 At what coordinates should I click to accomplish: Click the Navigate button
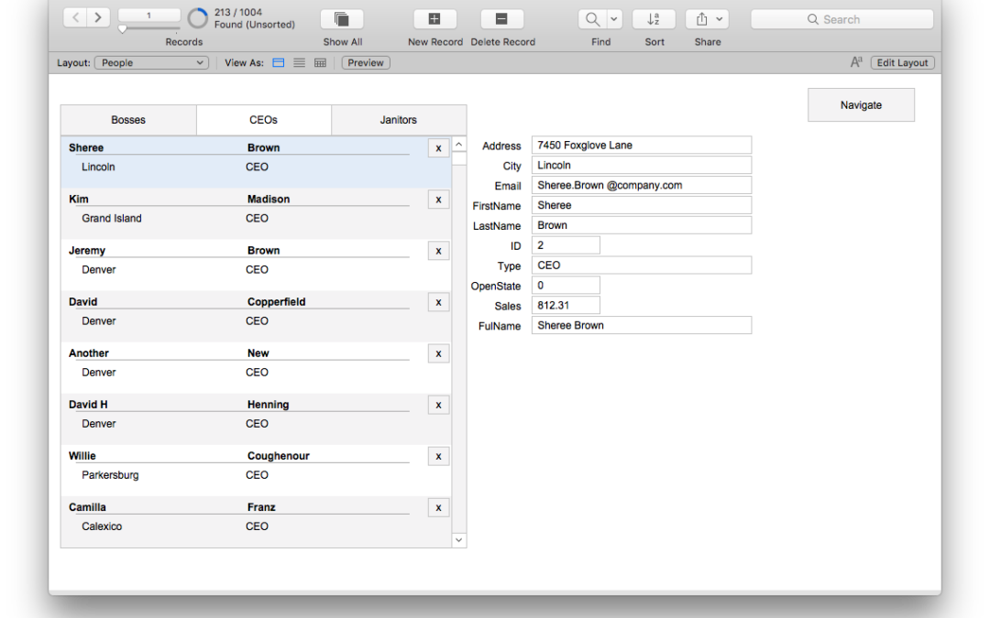point(861,104)
